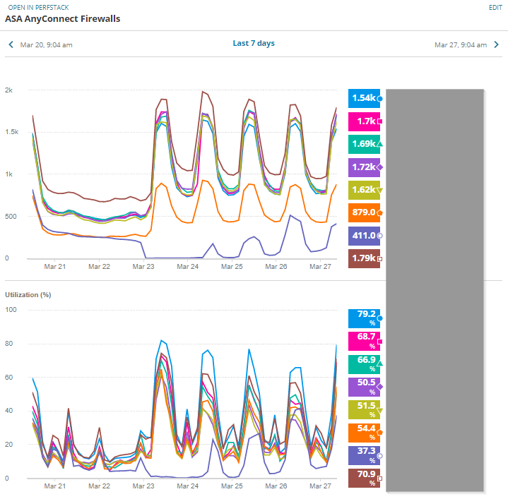Click the Mar 20, 9:04 am start date

pyautogui.click(x=47, y=45)
